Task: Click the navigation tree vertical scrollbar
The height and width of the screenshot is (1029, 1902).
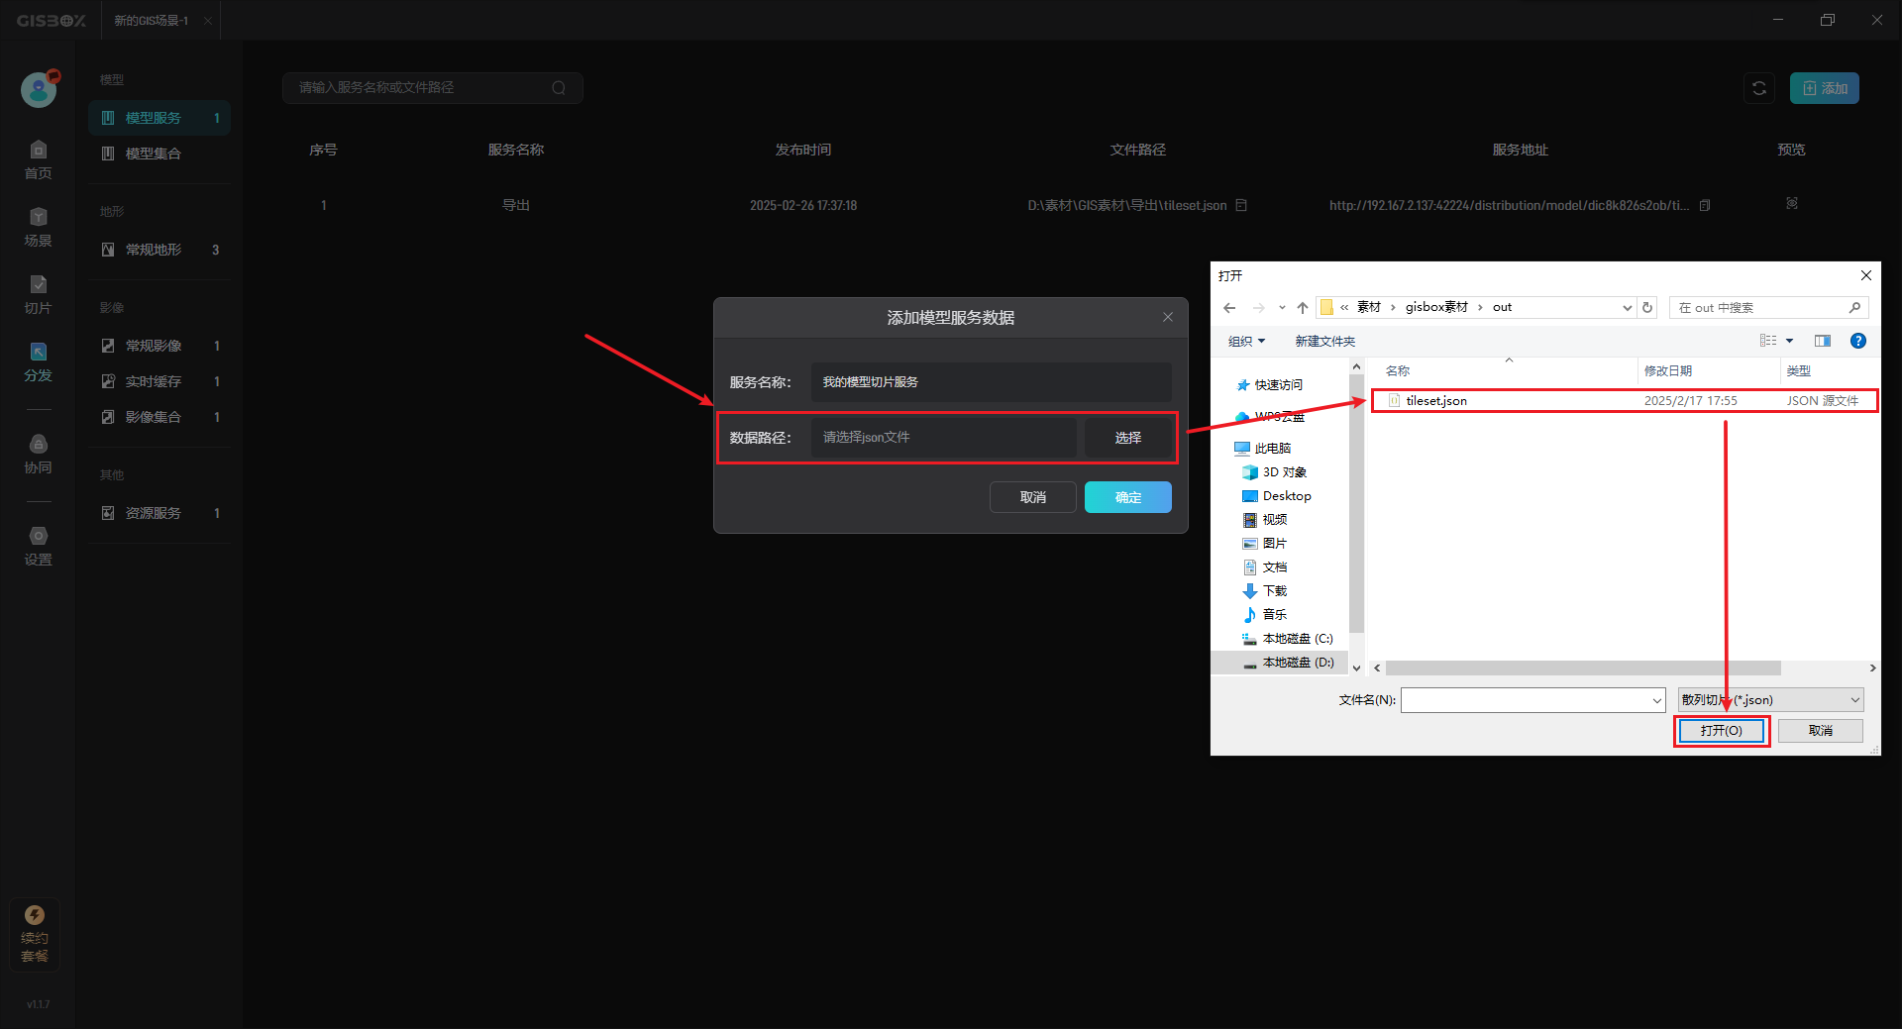Action: click(x=1356, y=505)
